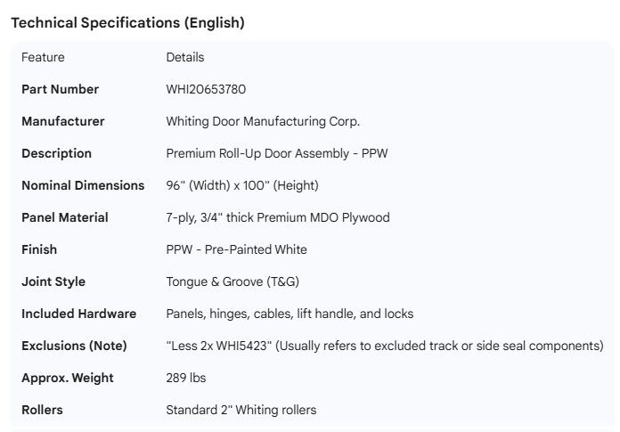Click the Technical Specifications (English) heading
The width and height of the screenshot is (620, 432).
pyautogui.click(x=127, y=23)
